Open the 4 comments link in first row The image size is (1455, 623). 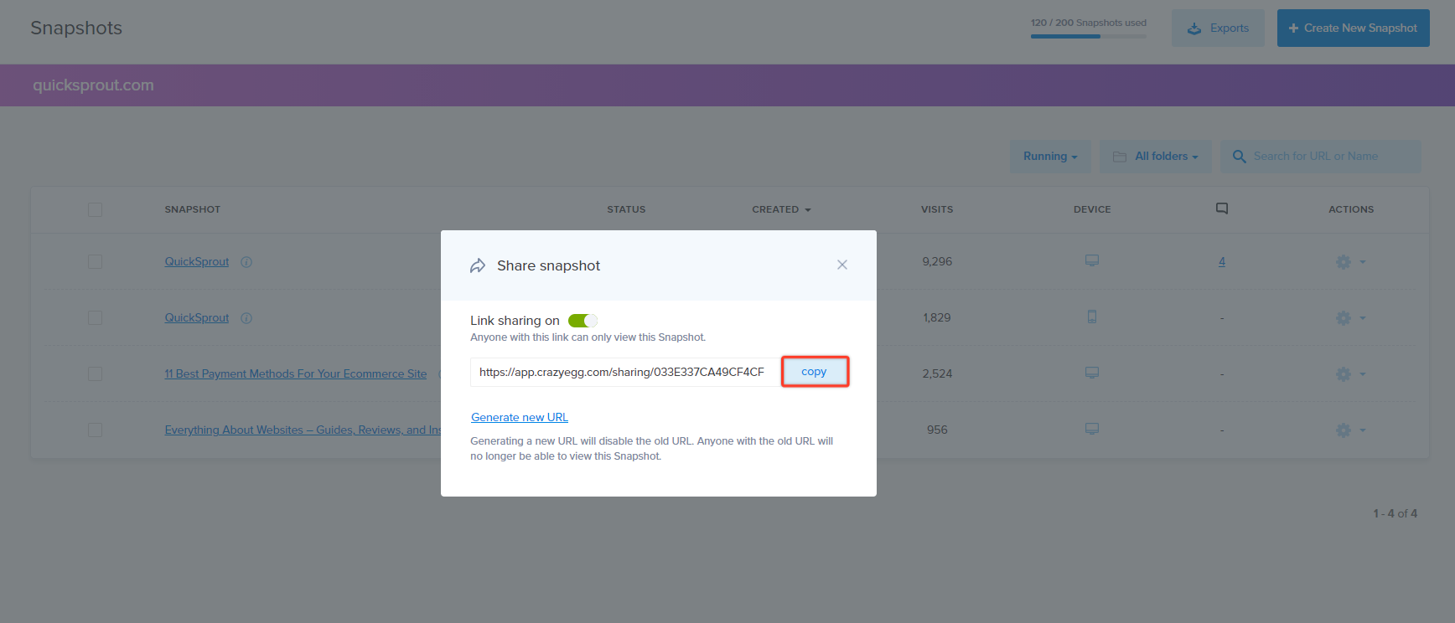click(1222, 262)
